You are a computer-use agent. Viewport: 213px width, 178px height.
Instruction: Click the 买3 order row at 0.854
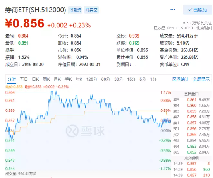[x=191, y=140]
